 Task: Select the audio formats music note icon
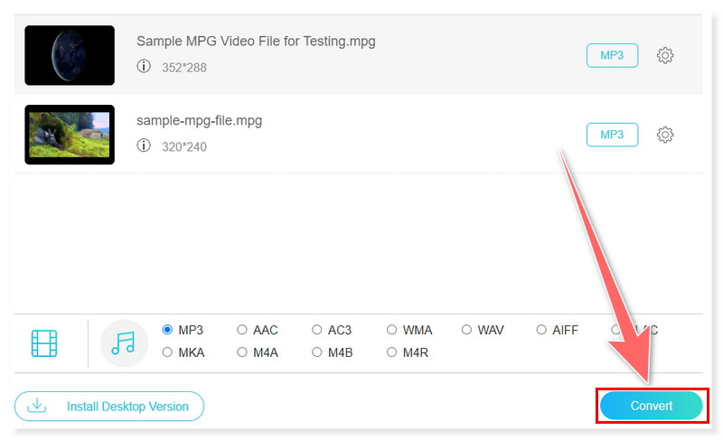pyautogui.click(x=123, y=343)
